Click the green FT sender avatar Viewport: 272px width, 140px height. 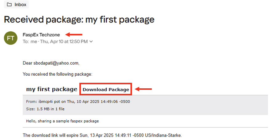point(10,38)
